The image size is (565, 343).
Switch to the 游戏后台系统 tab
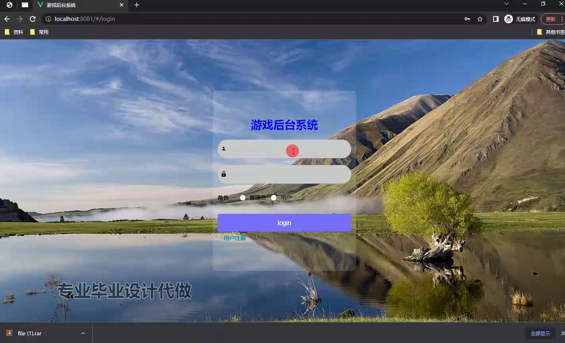coord(81,5)
